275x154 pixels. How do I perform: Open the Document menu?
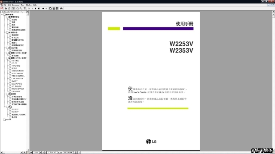click(16, 5)
